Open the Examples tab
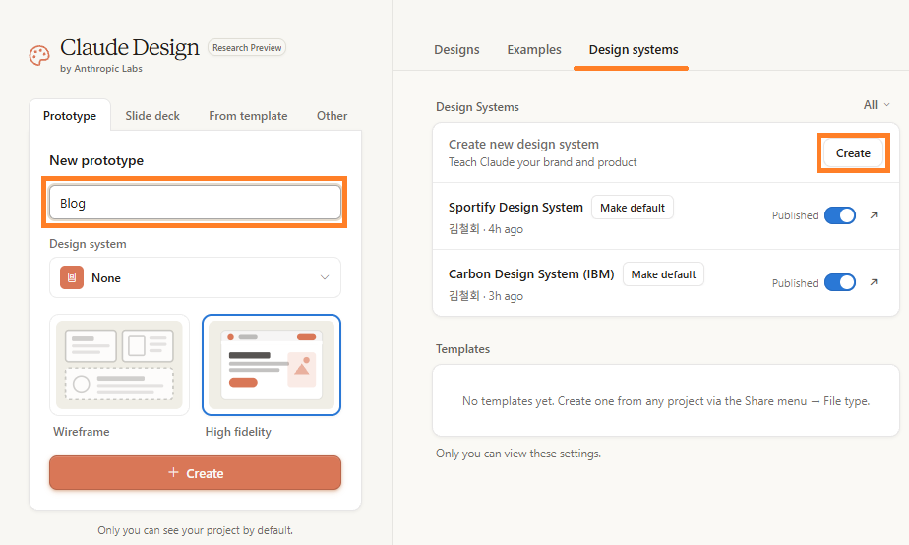This screenshot has width=909, height=545. [534, 50]
